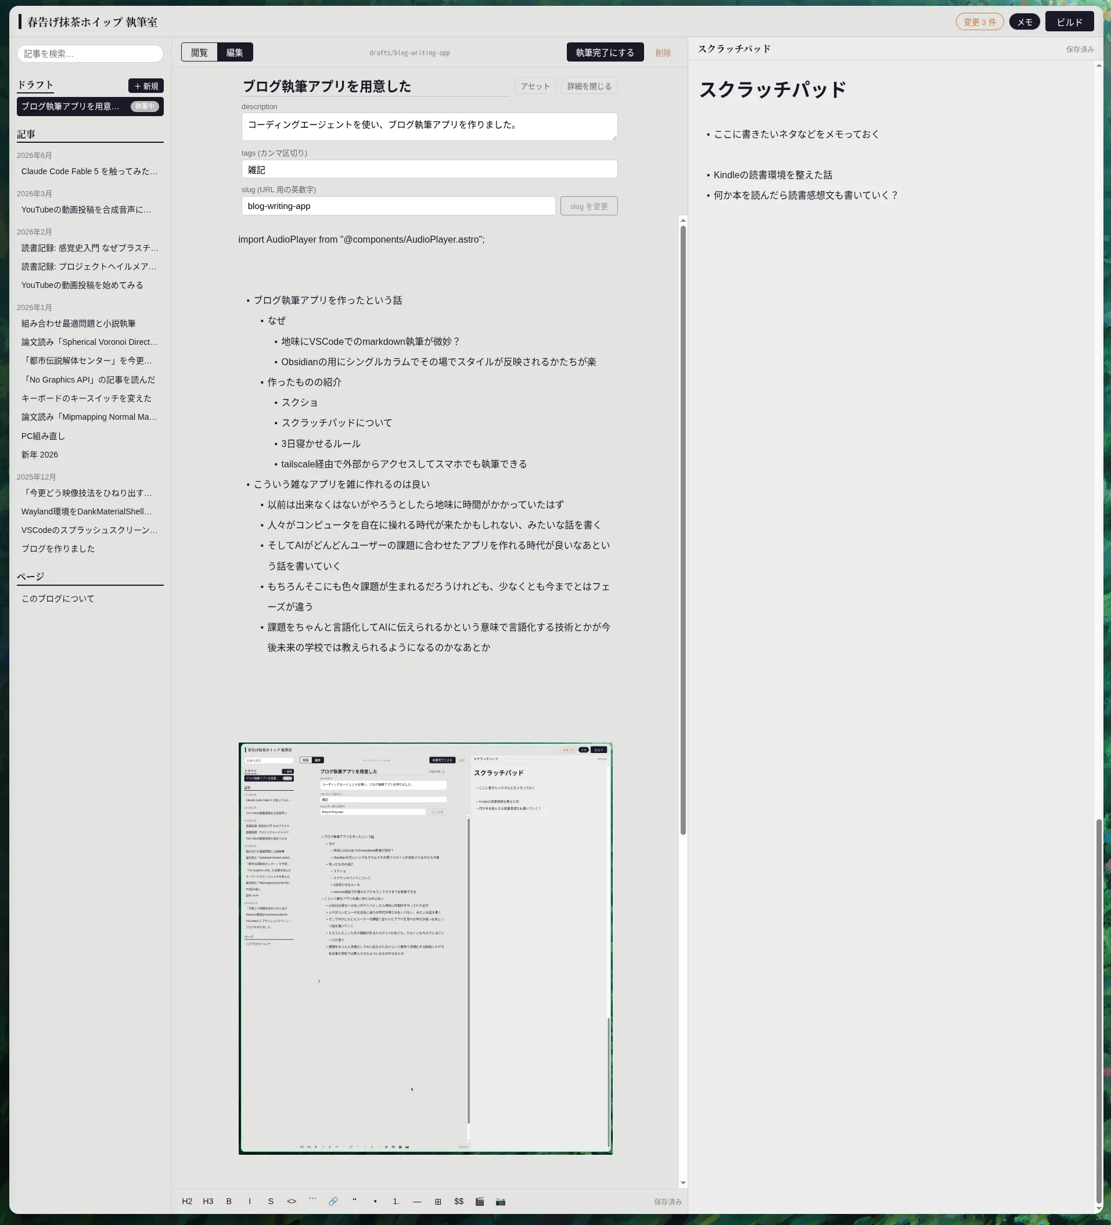Open article 「No Graphics API」の記事を読んだ
The image size is (1111, 1225).
(x=90, y=380)
